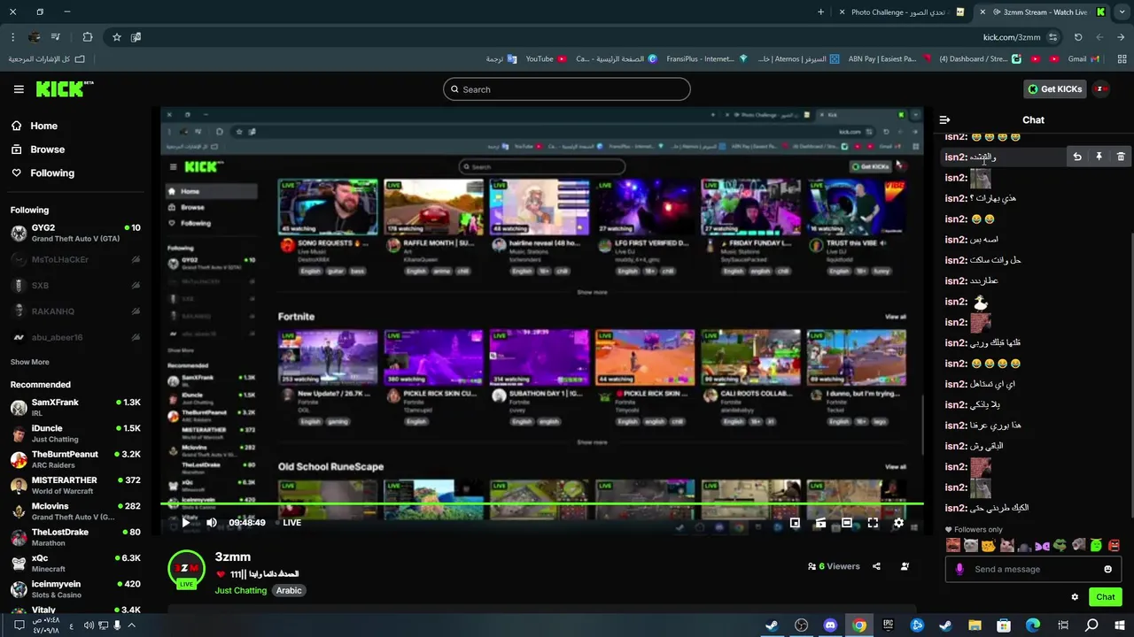Image resolution: width=1134 pixels, height=637 pixels.
Task: Click the share icon next to Viewers
Action: pos(876,566)
